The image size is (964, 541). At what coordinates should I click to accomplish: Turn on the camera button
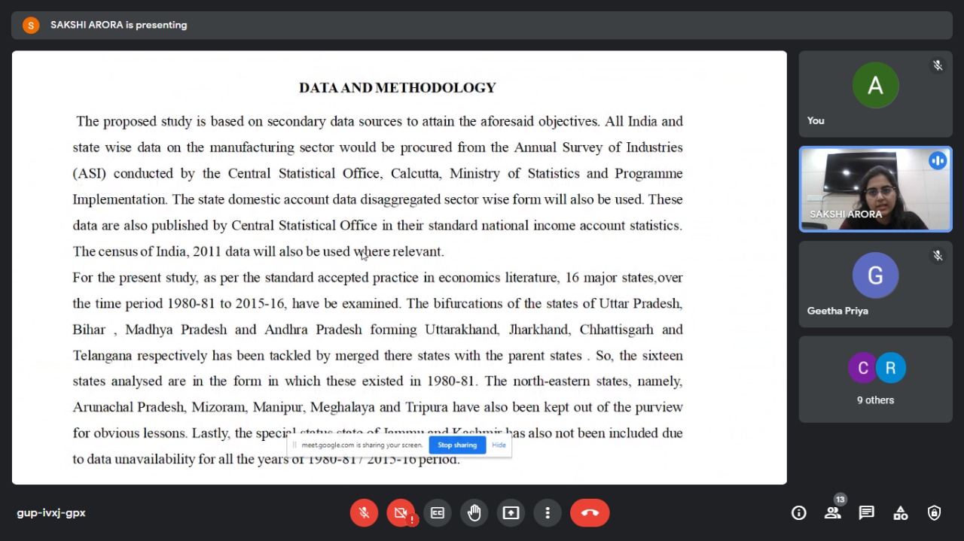(x=401, y=513)
